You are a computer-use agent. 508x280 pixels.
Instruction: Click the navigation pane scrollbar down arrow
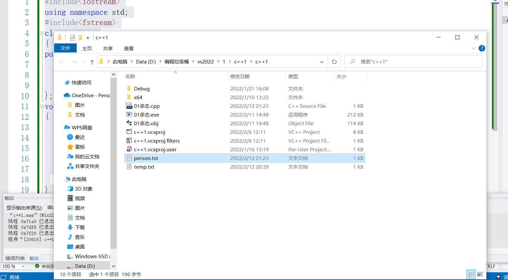coord(113,266)
